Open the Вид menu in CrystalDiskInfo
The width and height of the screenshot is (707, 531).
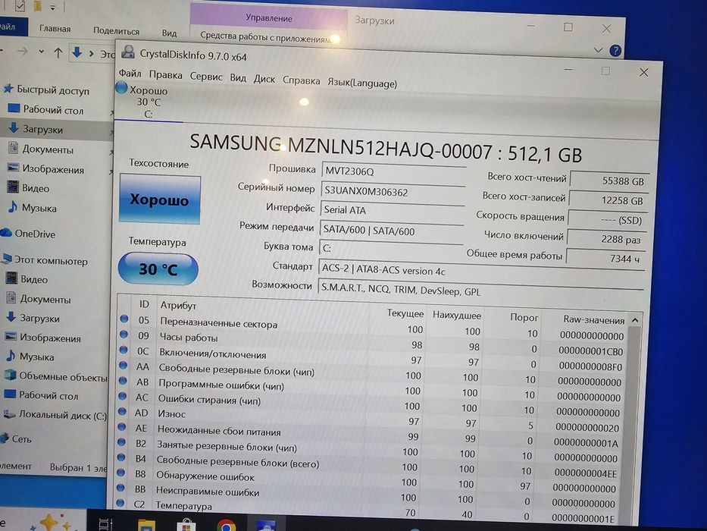[238, 78]
